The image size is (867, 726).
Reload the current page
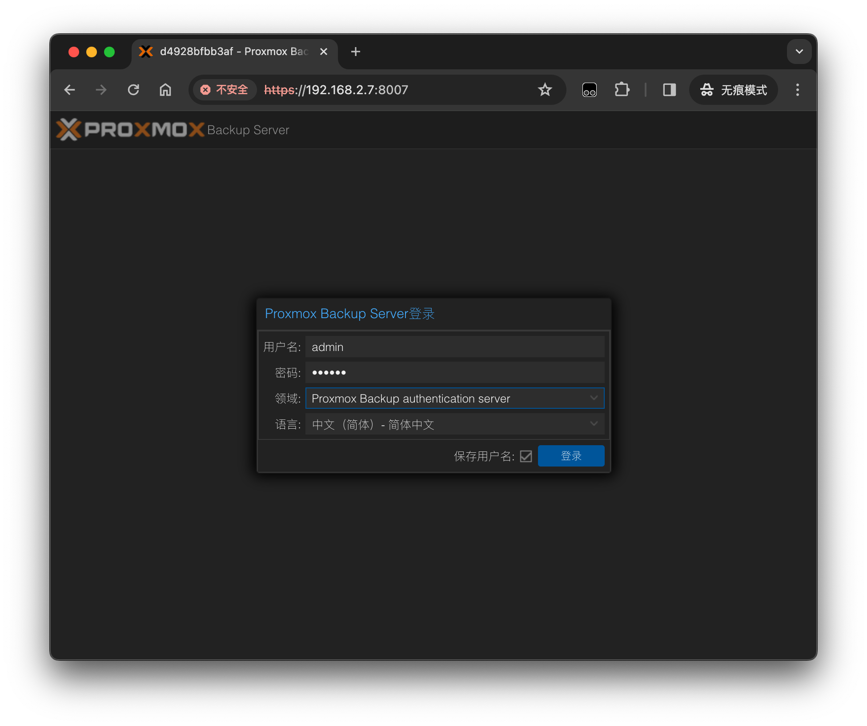pyautogui.click(x=133, y=90)
